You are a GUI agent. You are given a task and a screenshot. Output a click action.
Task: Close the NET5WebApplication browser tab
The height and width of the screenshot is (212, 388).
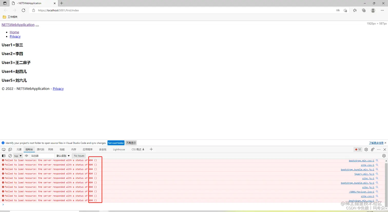(x=55, y=3)
